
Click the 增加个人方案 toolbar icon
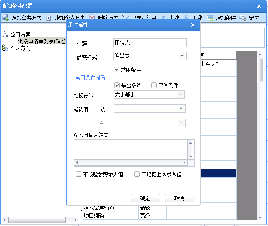49,18
